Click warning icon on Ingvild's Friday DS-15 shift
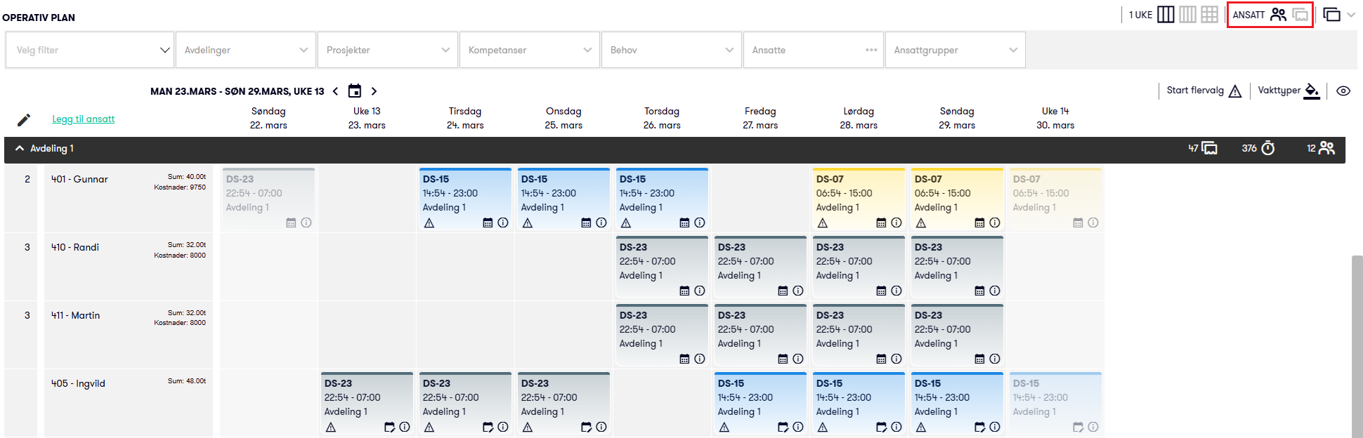The height and width of the screenshot is (438, 1363). tap(724, 427)
